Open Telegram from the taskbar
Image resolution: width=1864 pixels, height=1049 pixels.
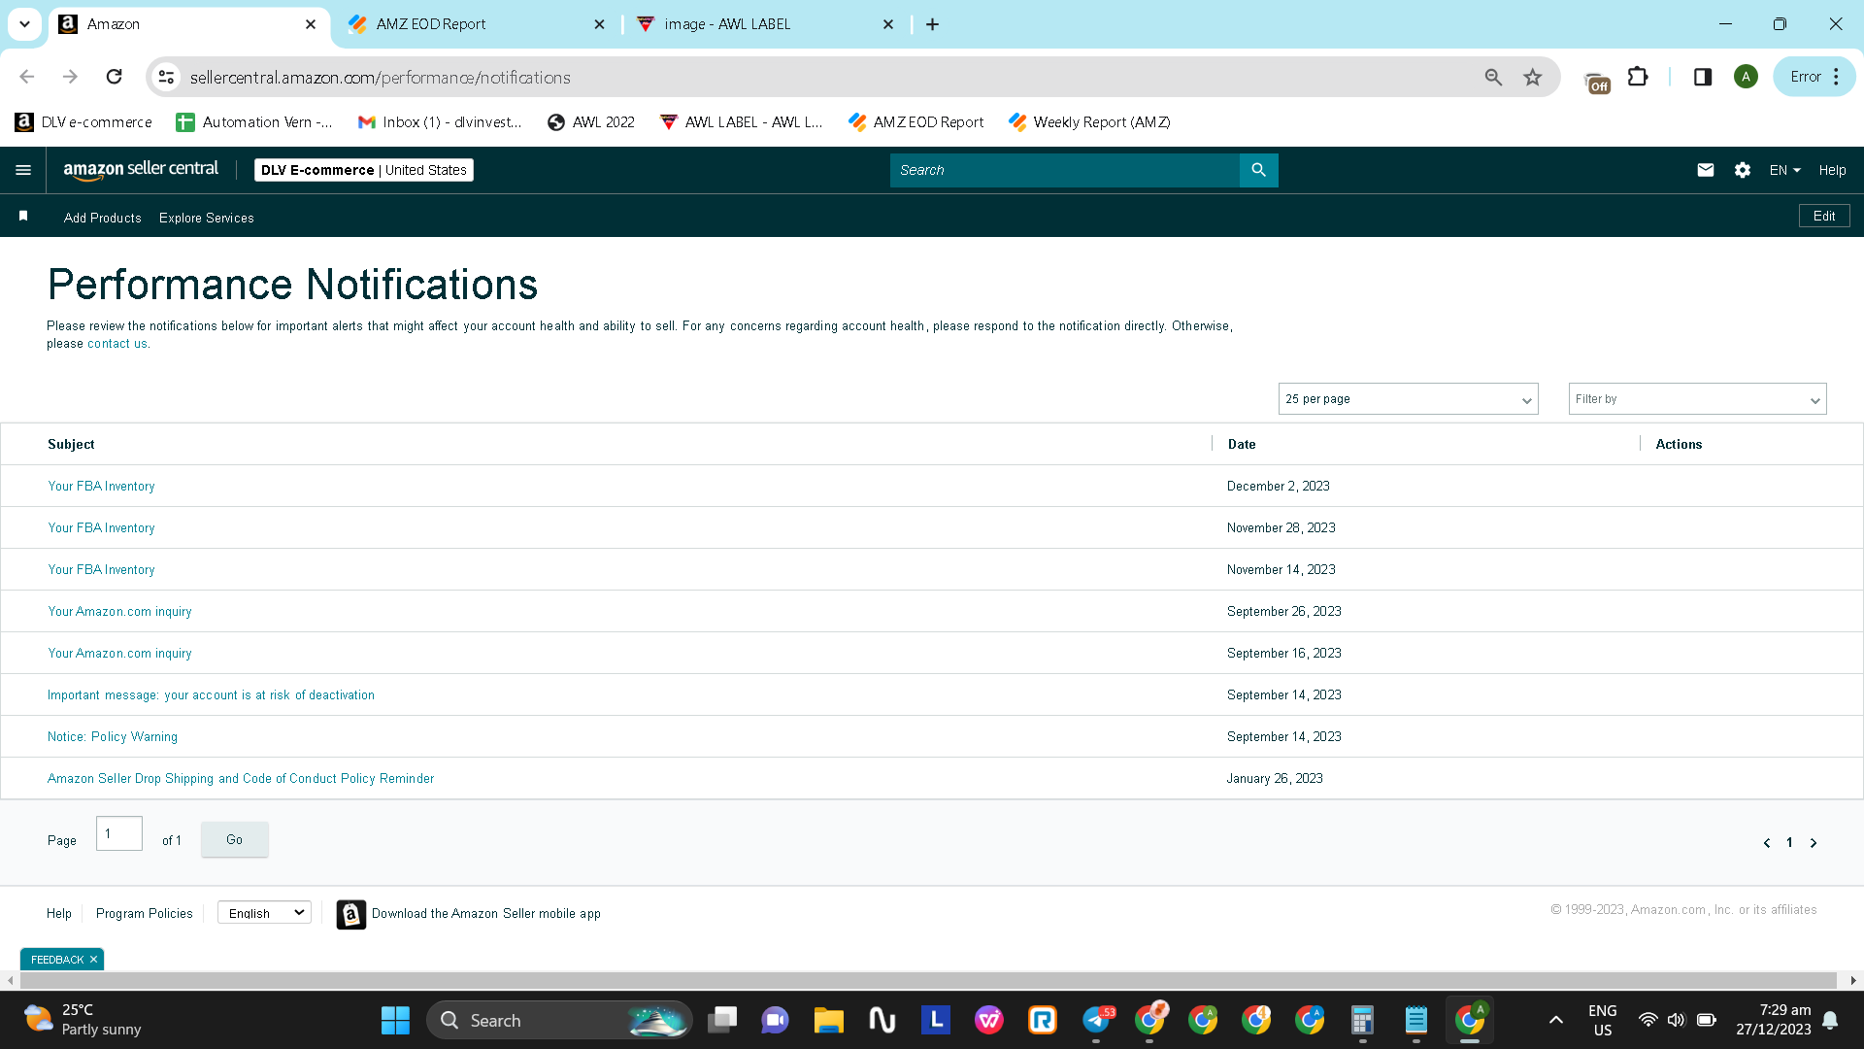pyautogui.click(x=1096, y=1020)
